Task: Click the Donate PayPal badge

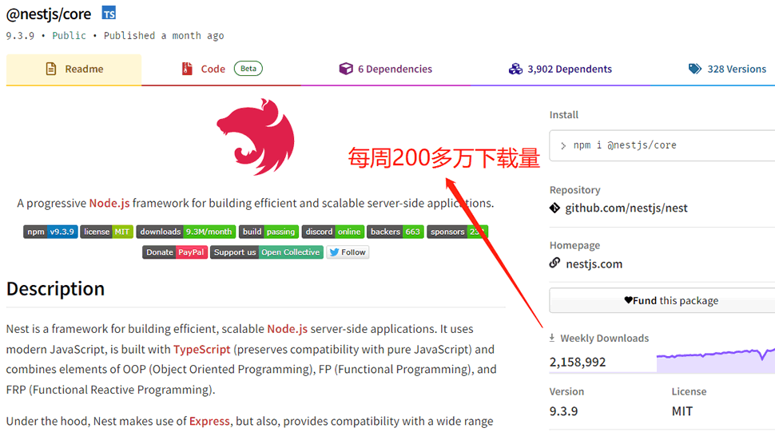Action: pyautogui.click(x=175, y=252)
